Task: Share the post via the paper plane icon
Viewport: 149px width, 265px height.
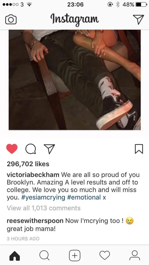Action: click(49, 149)
